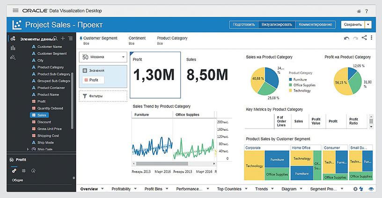Open the Diagram tab dropdown arrow

coord(301,189)
